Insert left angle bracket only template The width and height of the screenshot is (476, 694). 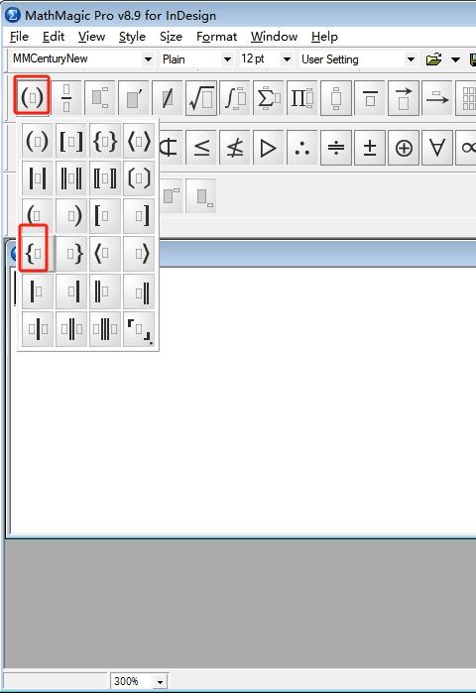(x=105, y=254)
